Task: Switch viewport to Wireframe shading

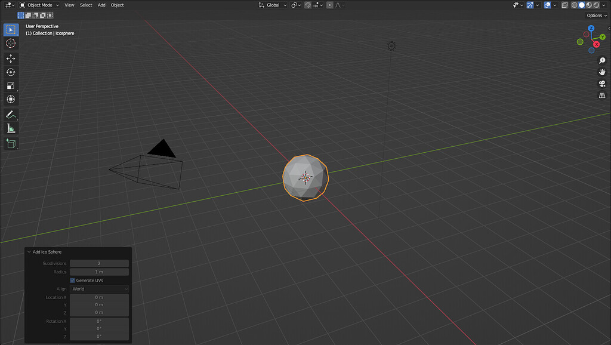Action: [574, 5]
